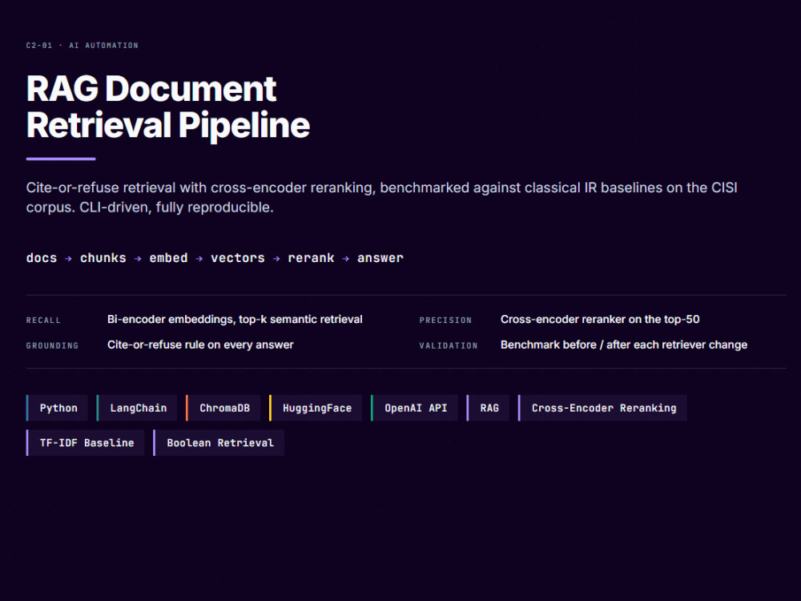Click 'Cross-encoder reranker on the top-50'
This screenshot has height=601, width=801.
tap(600, 320)
